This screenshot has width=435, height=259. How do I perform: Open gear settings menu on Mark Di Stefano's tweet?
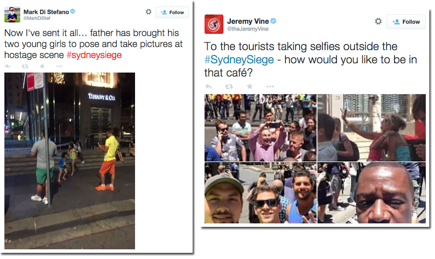coord(149,11)
